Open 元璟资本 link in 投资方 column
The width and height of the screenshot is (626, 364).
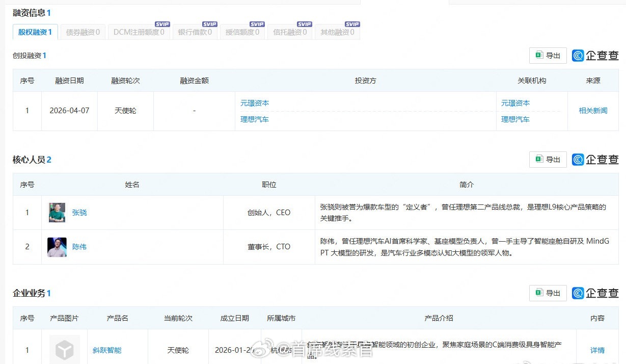click(255, 103)
